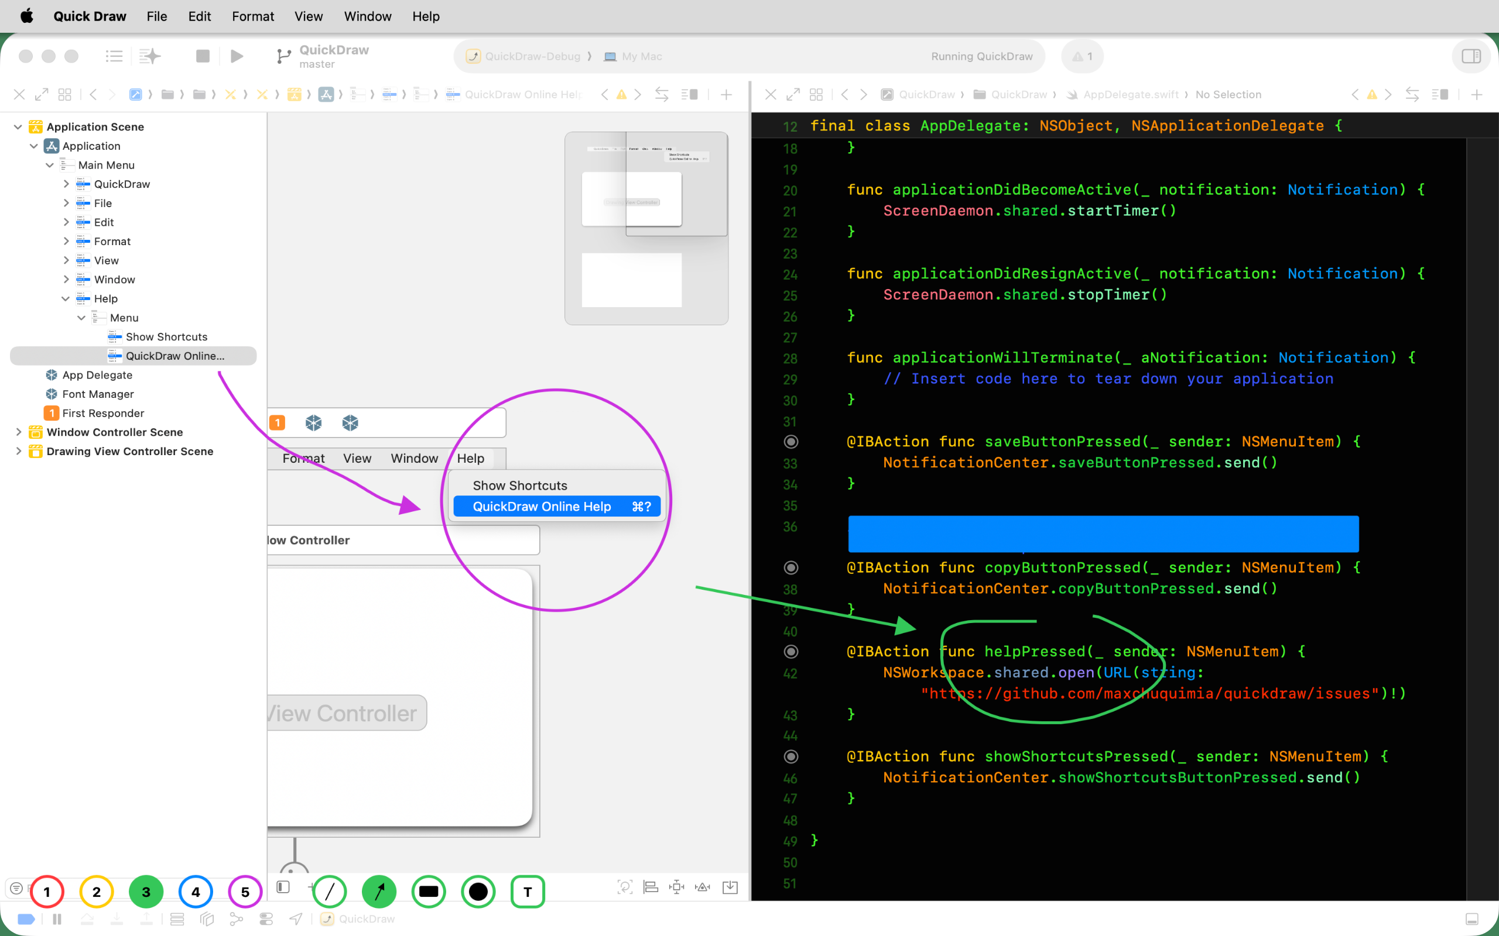Expand the File tree row
Viewport: 1499px width, 936px height.
[x=66, y=203]
